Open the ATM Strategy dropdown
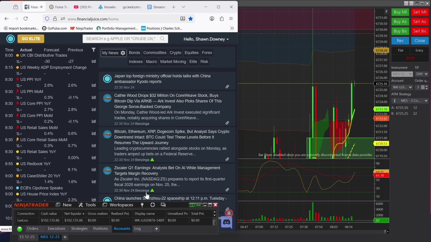The height and width of the screenshot is (242, 431). 410,100
